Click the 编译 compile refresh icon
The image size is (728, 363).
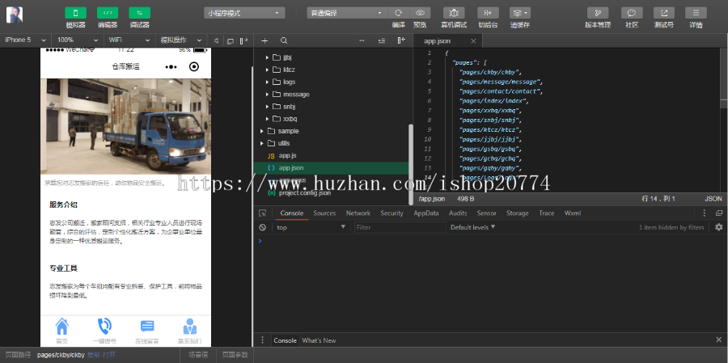[398, 13]
